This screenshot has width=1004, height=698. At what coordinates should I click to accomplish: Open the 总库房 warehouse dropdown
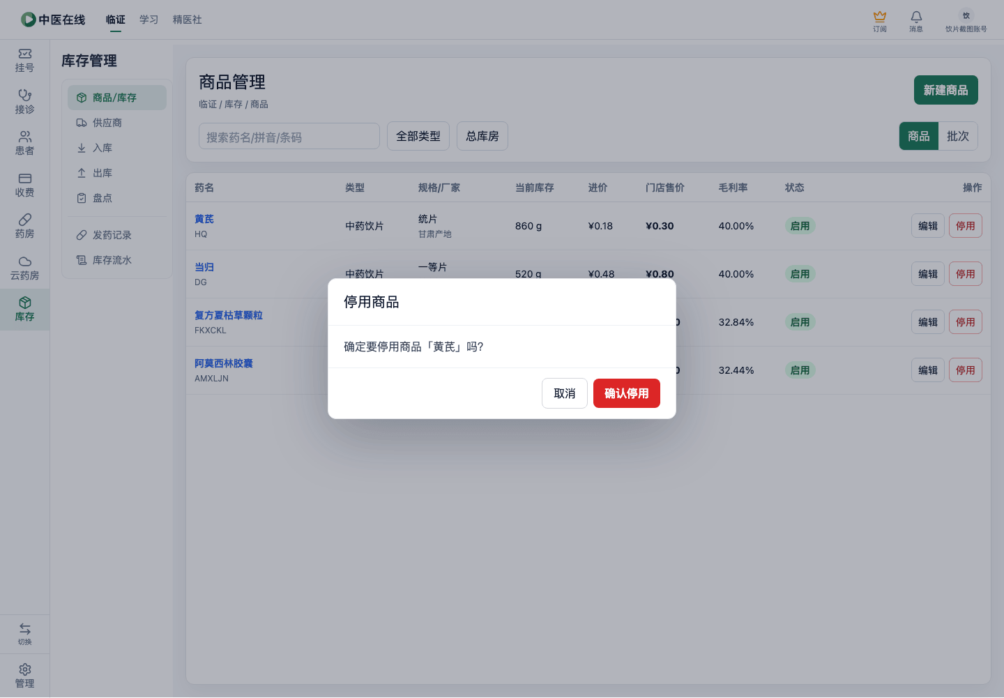click(x=482, y=136)
